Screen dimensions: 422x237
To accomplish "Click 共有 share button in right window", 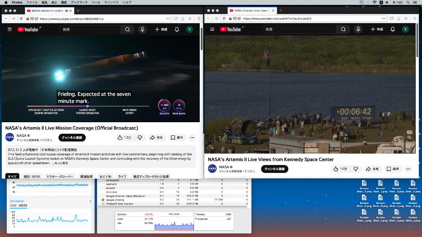I will pyautogui.click(x=373, y=169).
